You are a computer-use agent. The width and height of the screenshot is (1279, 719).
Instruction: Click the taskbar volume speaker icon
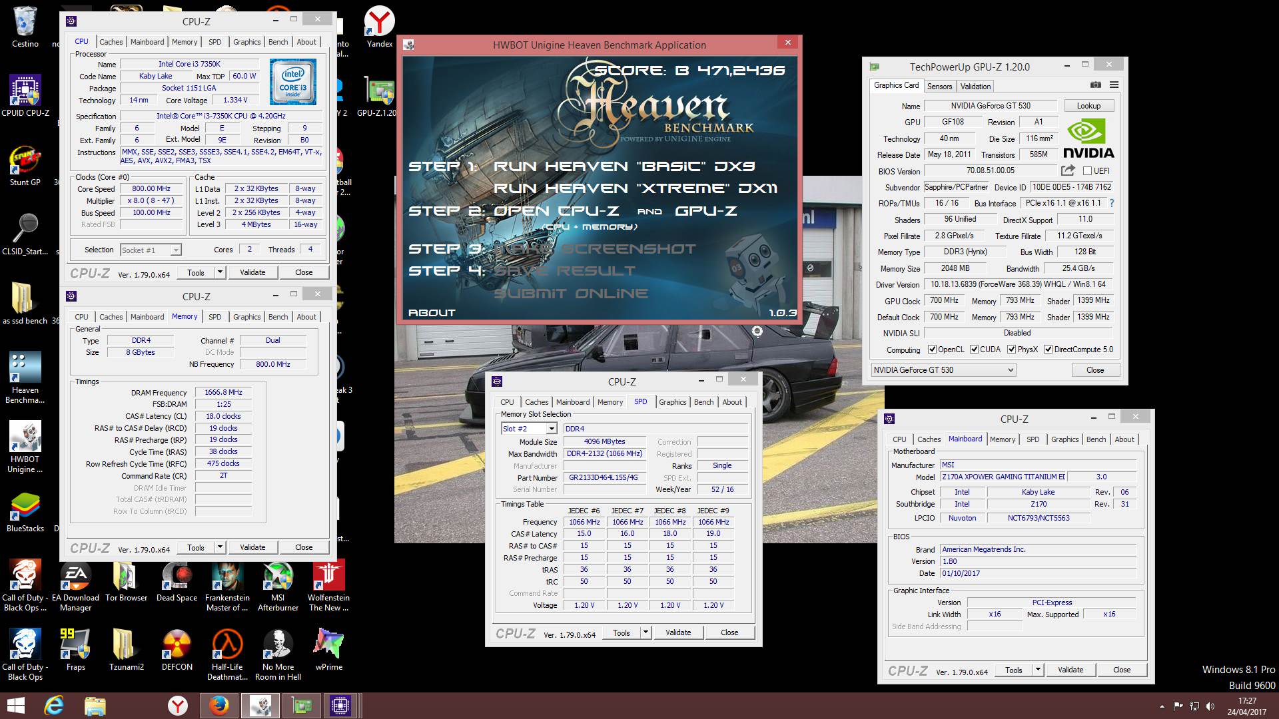coord(1210,706)
